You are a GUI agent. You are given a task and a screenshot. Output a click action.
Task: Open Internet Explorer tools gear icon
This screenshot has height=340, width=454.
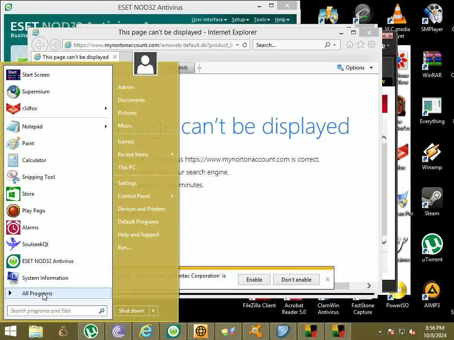pos(372,45)
